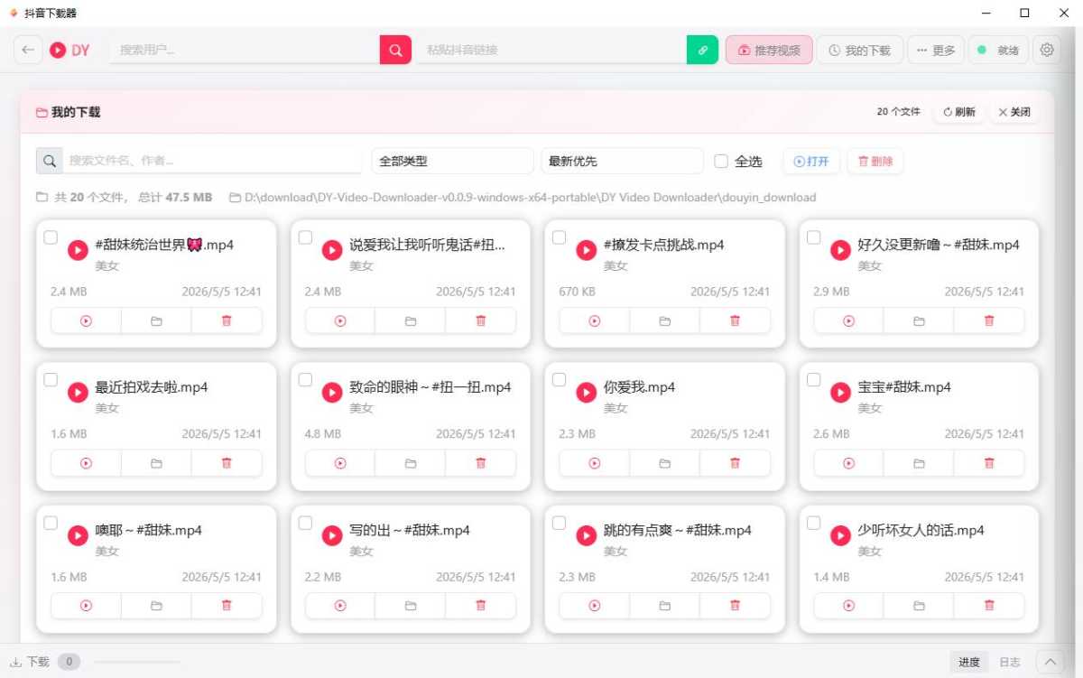Check the box on 致命的眼神 card
Screen dimensions: 1083x678
pos(305,380)
